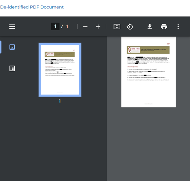Zoom in with the plus icon
This screenshot has height=181, width=190.
point(98,27)
